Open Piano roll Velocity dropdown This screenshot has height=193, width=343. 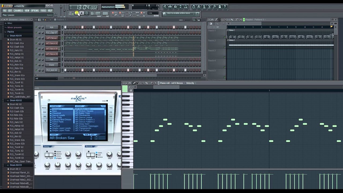(191, 83)
